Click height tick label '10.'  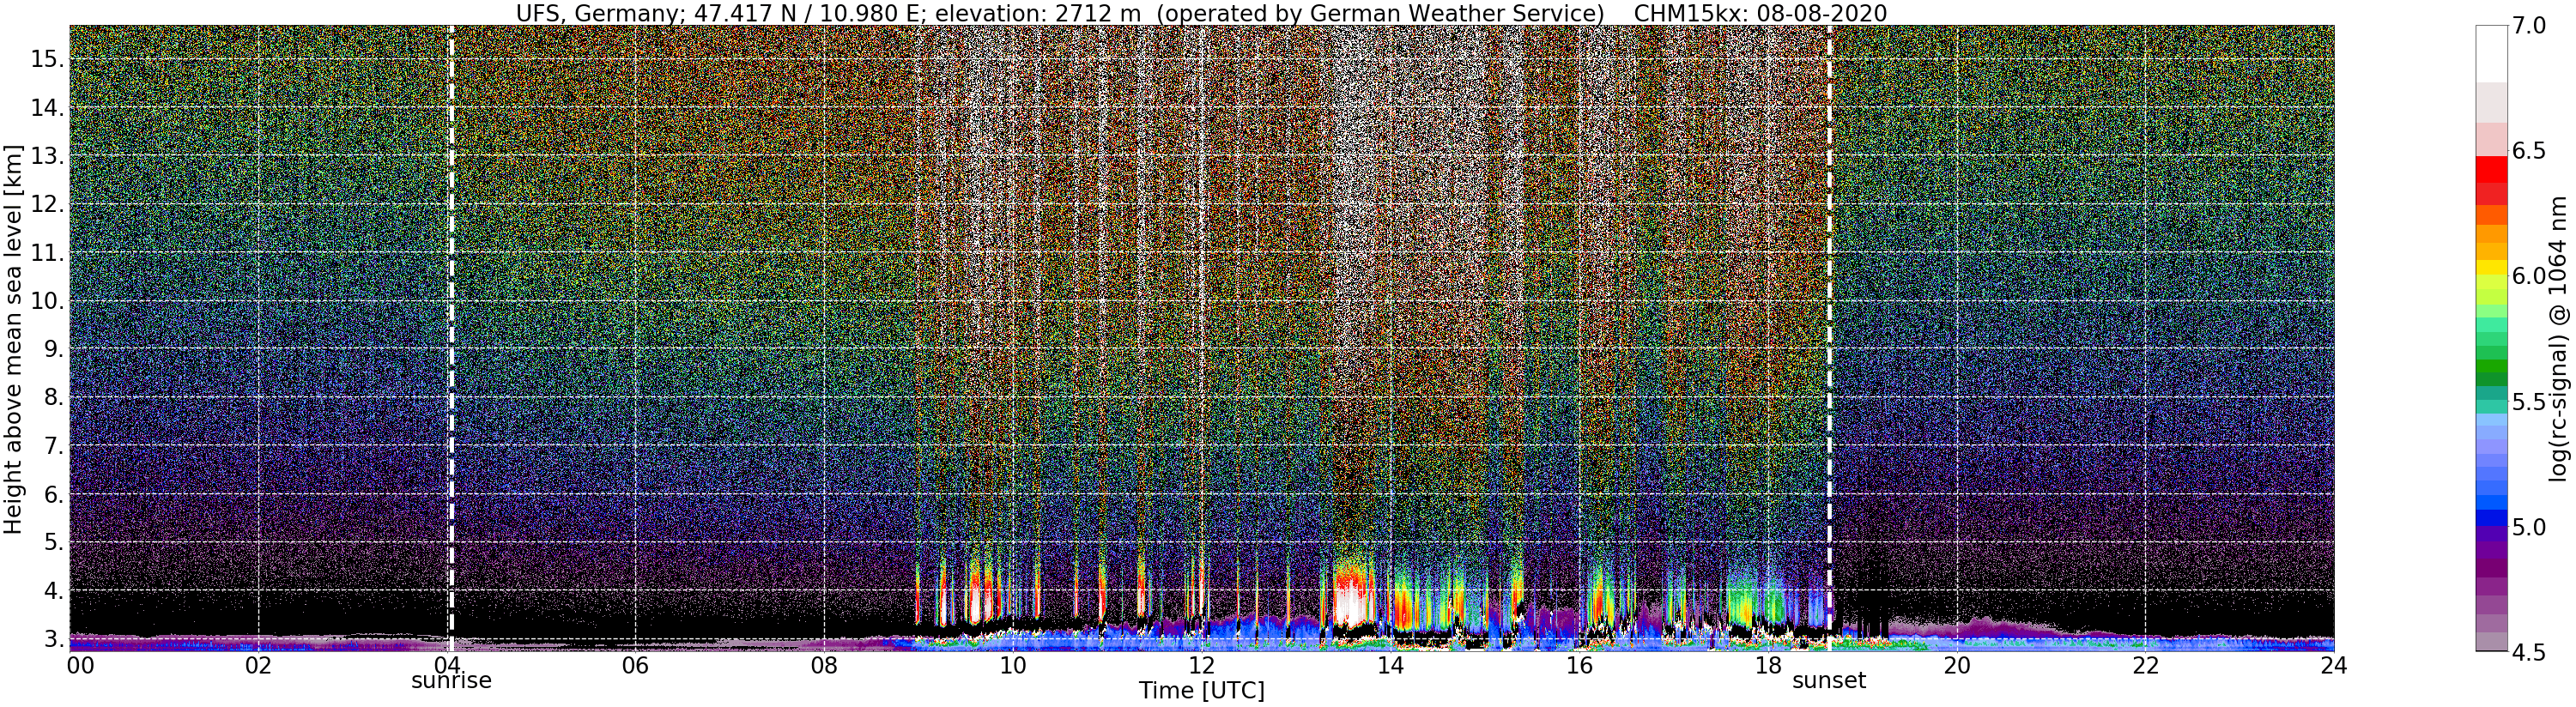click(46, 301)
